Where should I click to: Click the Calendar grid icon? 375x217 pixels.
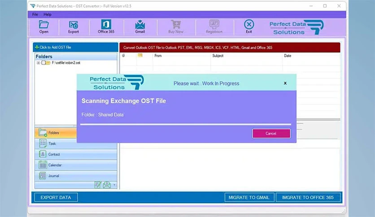(x=43, y=165)
